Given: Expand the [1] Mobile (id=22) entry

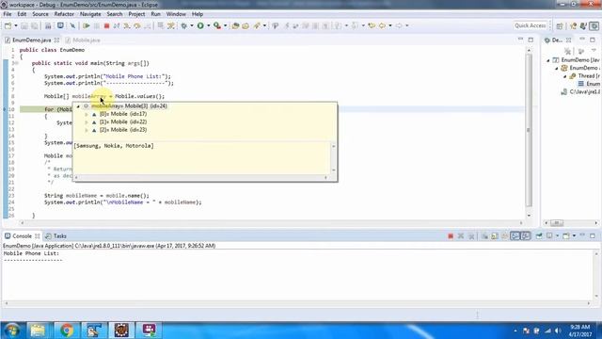Looking at the screenshot, I should 87,122.
